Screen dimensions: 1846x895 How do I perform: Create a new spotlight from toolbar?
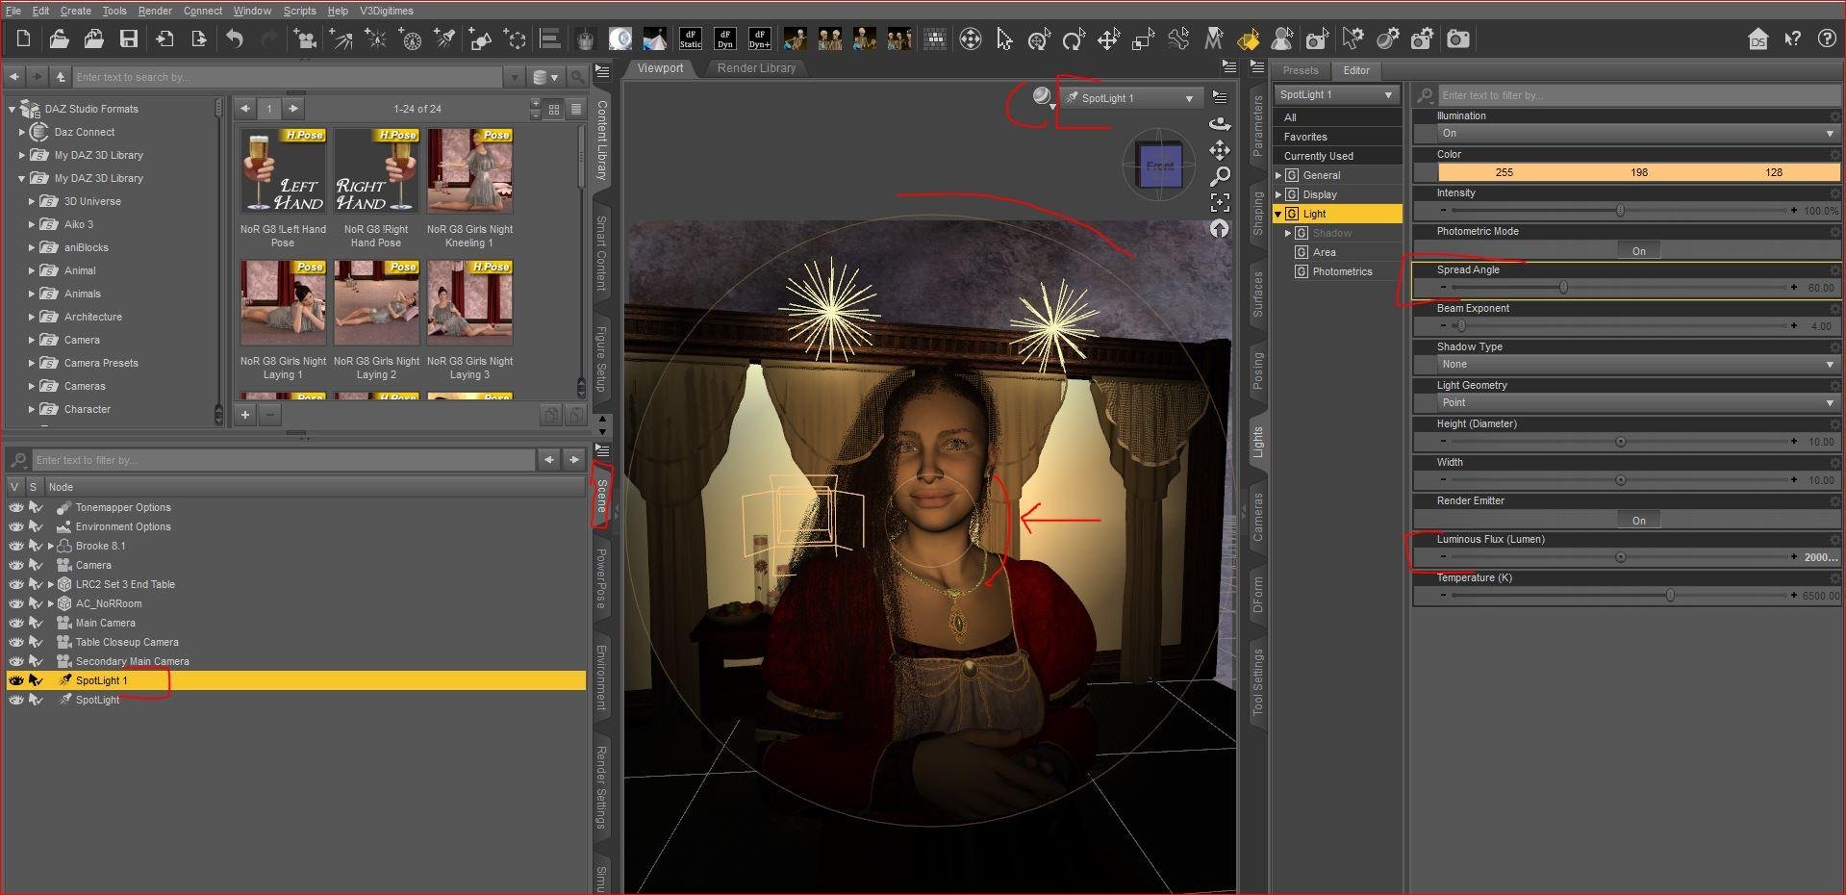click(444, 38)
